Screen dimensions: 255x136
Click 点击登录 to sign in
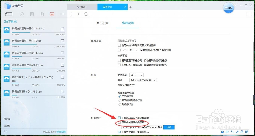click(18, 6)
